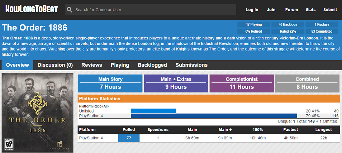The image size is (342, 153).
Task: Click the Polled 77 cell
Action: tap(129, 138)
